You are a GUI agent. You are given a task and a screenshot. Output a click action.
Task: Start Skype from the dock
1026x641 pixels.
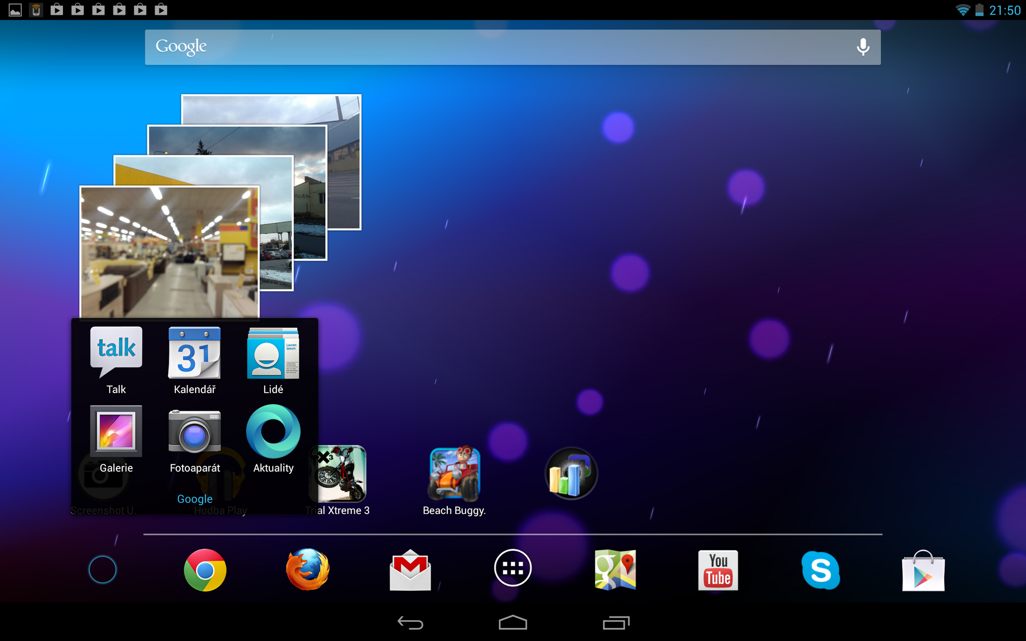tap(820, 570)
